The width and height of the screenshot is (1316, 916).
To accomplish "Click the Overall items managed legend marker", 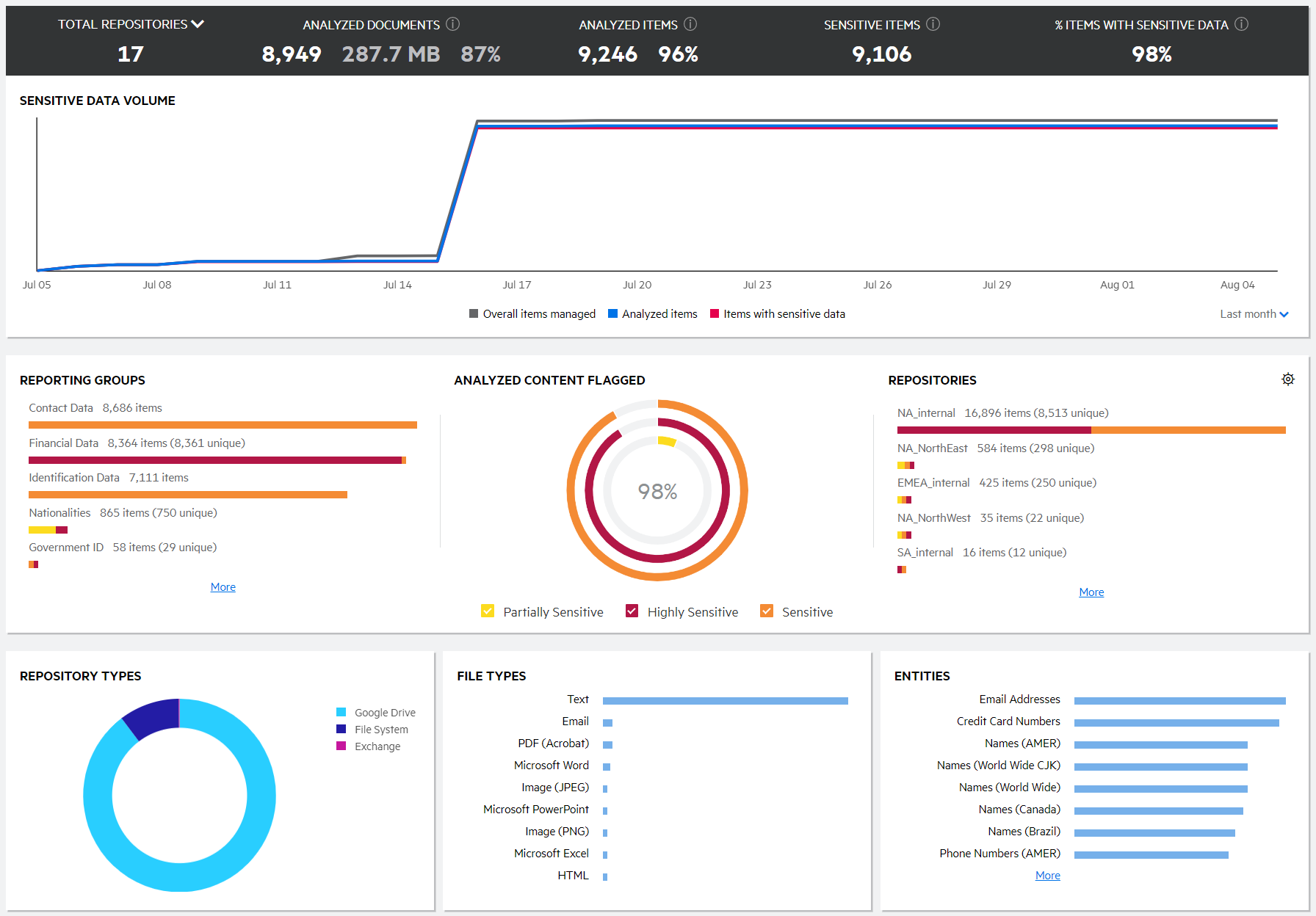I will click(x=474, y=314).
